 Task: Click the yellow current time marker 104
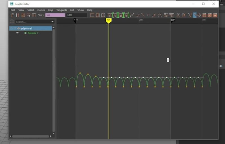[109, 20]
